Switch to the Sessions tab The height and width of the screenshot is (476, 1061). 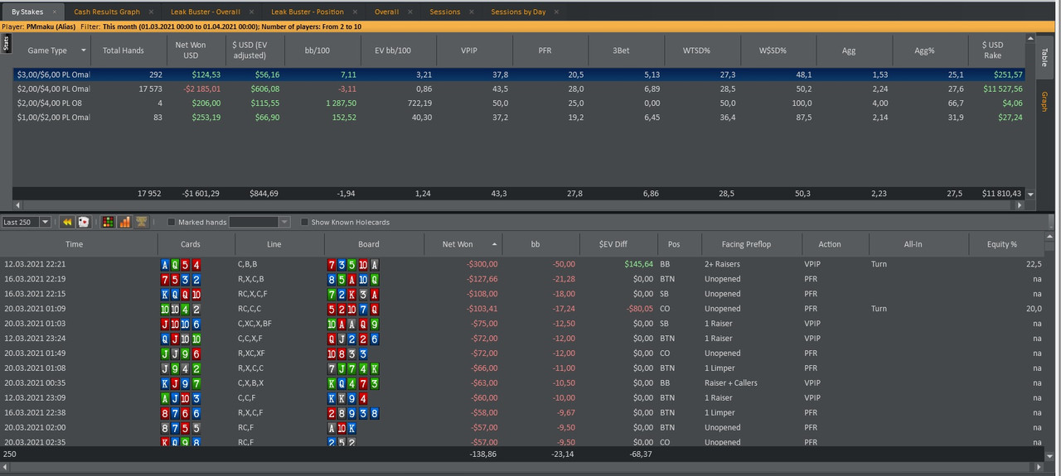coord(444,12)
